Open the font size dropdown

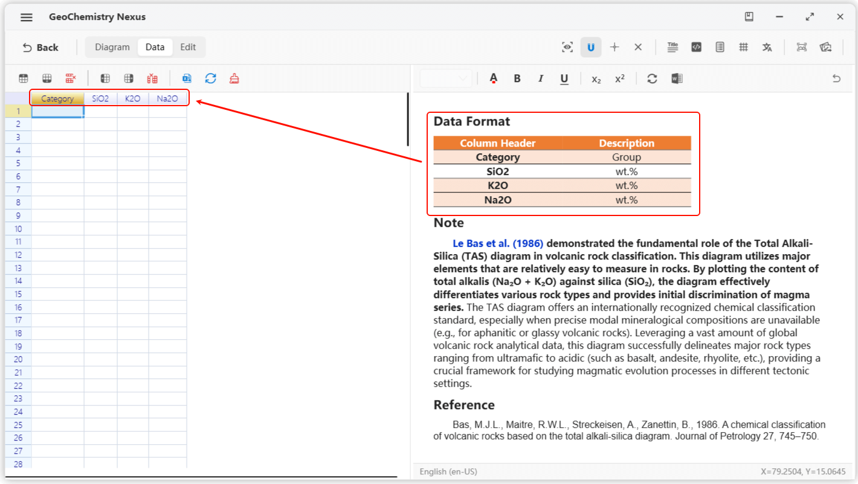tap(446, 78)
